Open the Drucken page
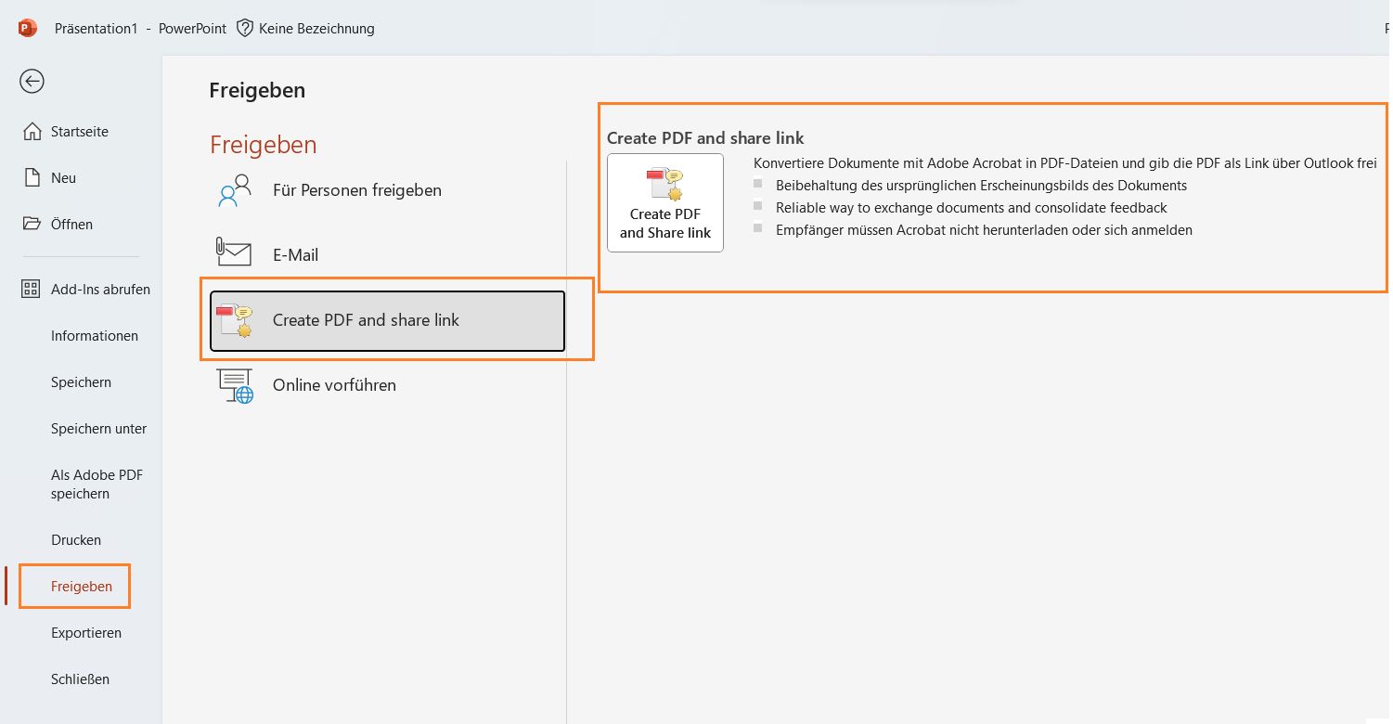Viewport: 1393px width, 724px height. coord(76,539)
